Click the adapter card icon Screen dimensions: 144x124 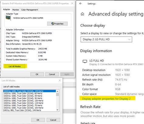8,18
